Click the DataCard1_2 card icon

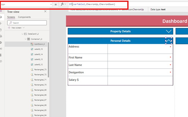25,34
